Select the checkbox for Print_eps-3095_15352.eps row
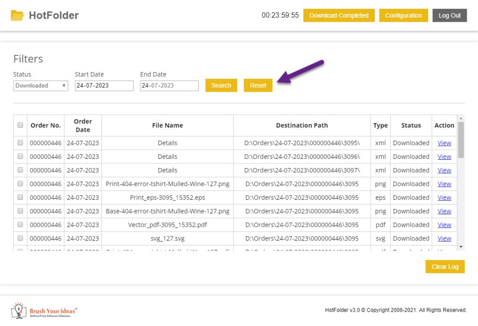The width and height of the screenshot is (478, 326). (20, 197)
